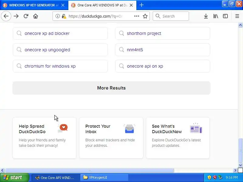Screen dimensions: 243x182
Task: Click horizontal scrollbar right arrow
Action: [235, 170]
